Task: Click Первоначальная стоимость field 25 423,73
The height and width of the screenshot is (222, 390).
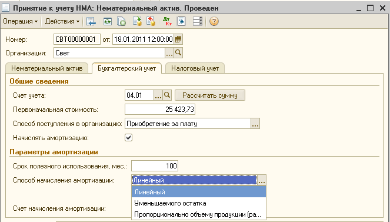Action: 160,110
